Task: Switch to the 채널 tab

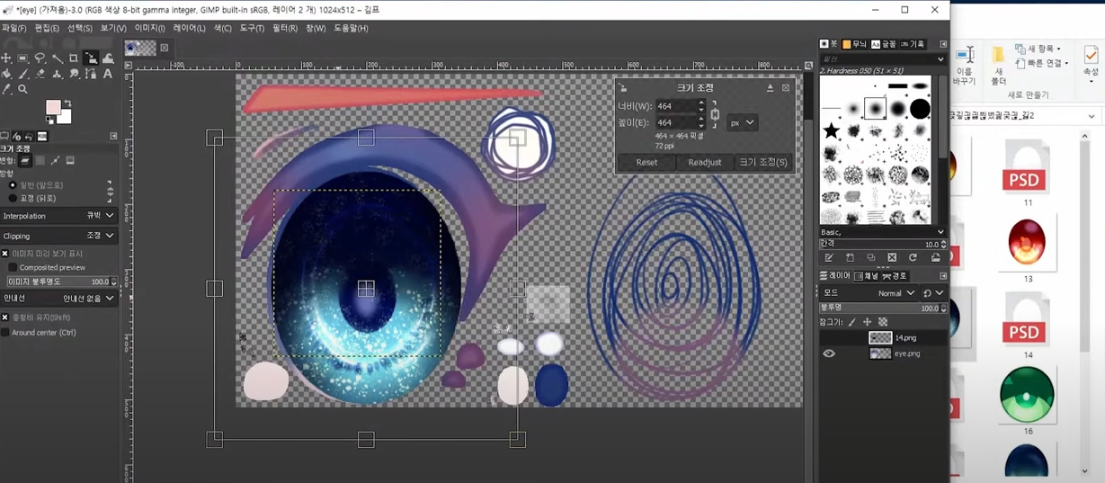Action: (866, 276)
